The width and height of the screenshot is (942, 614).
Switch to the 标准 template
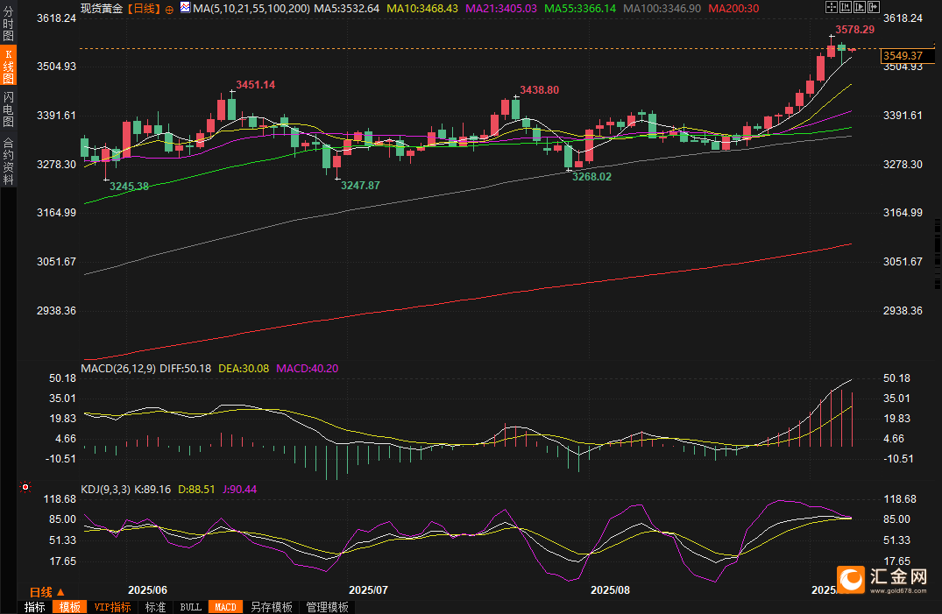click(155, 607)
